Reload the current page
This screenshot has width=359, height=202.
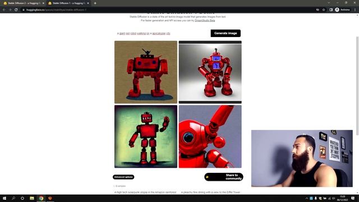tap(16, 10)
